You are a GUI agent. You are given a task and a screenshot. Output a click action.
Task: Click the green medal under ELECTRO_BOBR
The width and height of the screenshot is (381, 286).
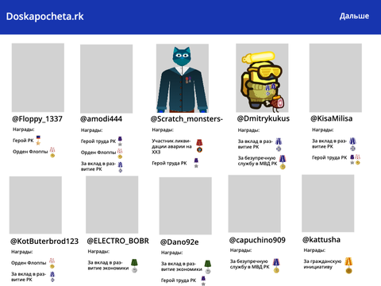134,266
